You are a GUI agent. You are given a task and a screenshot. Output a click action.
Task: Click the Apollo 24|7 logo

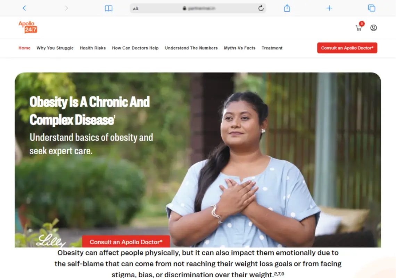point(28,27)
